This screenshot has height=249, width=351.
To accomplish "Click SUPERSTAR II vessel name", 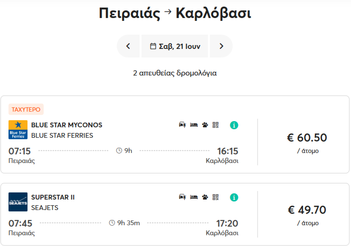I will pyautogui.click(x=53, y=197).
